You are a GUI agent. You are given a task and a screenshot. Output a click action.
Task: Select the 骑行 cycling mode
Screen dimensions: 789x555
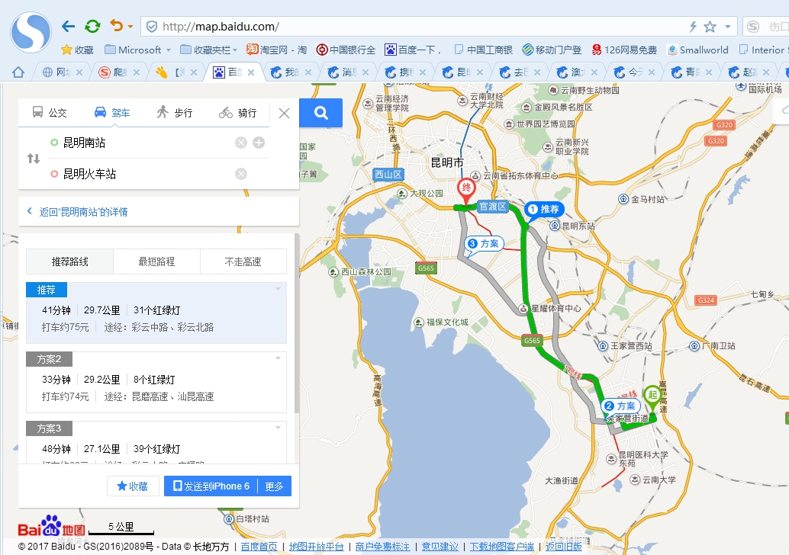(237, 113)
